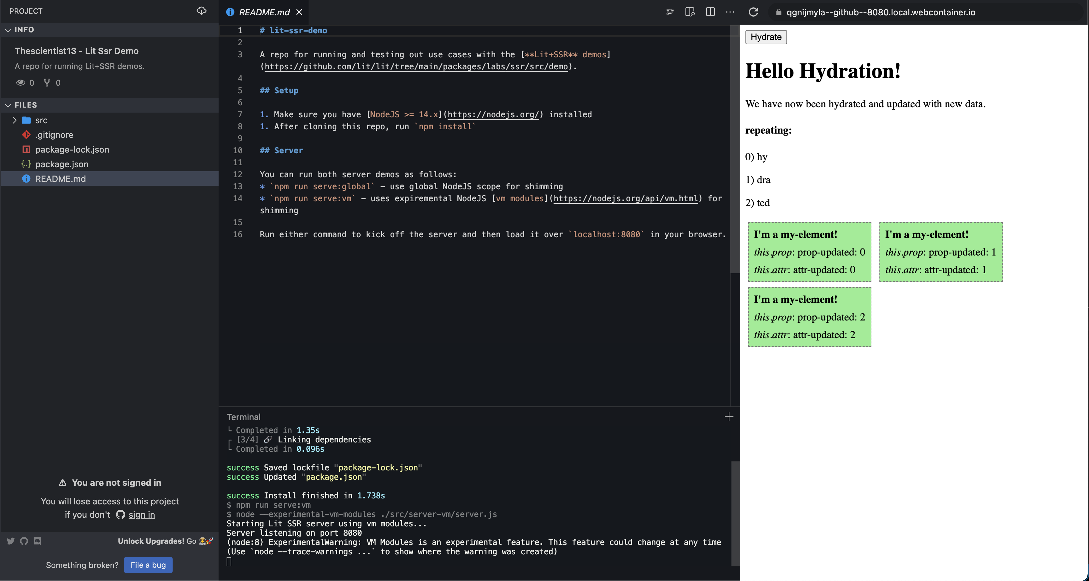Click the cloud download icon beside PROJECT
This screenshot has width=1089, height=581.
[x=202, y=11]
